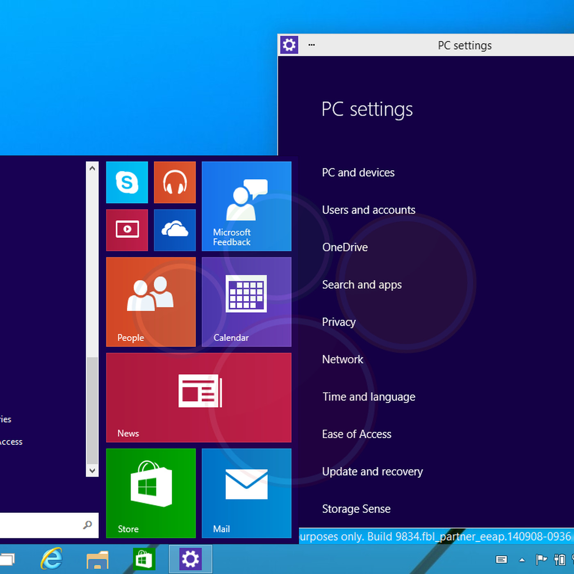This screenshot has height=574, width=574.
Task: Open File Explorer from taskbar
Action: tap(98, 560)
